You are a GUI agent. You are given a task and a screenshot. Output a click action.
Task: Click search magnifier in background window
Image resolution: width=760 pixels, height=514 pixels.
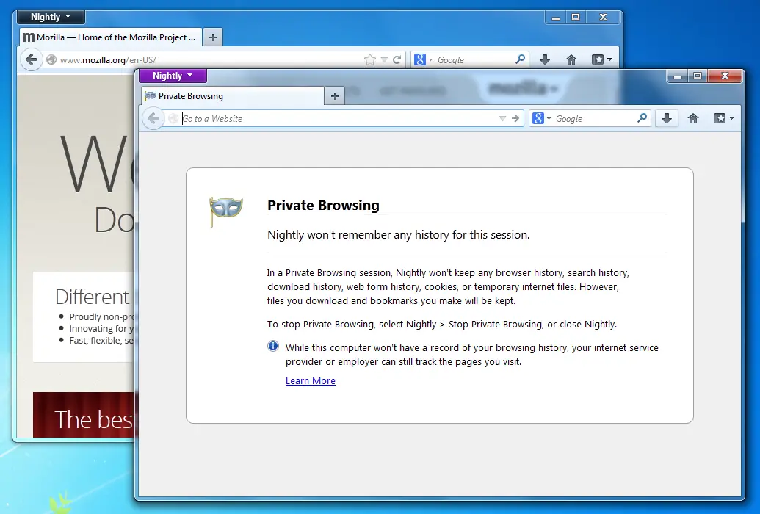coord(520,59)
